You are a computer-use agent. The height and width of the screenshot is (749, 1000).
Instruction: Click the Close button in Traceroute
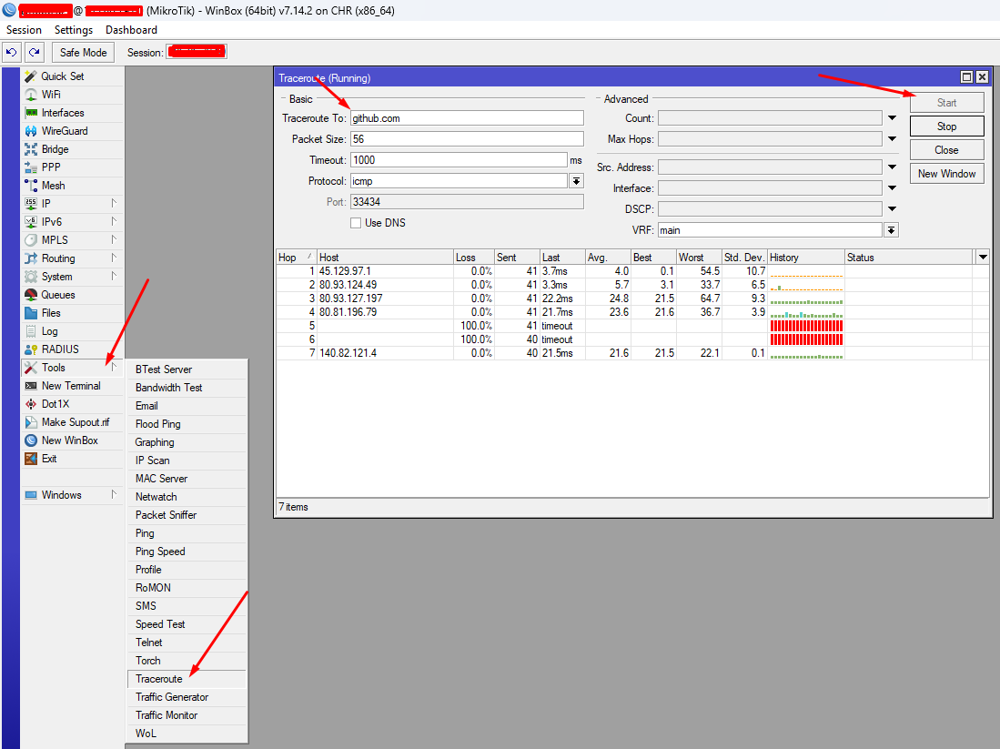point(946,150)
